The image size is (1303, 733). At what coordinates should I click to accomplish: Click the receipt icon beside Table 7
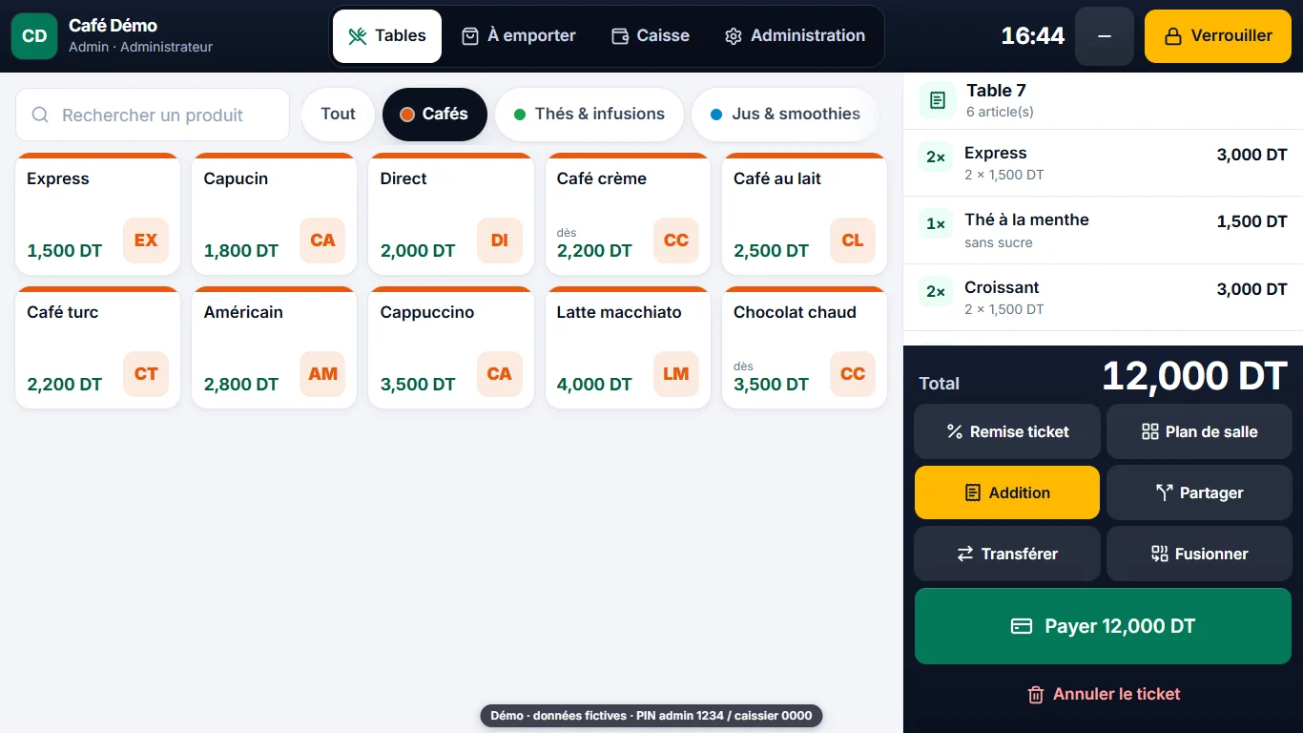[x=938, y=100]
